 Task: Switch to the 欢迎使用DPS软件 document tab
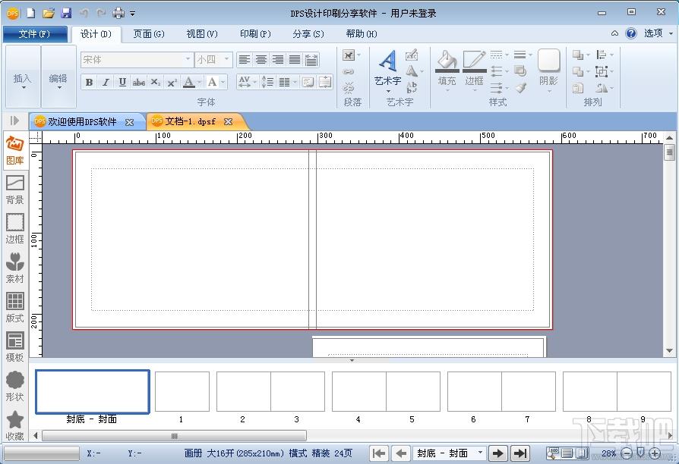82,122
